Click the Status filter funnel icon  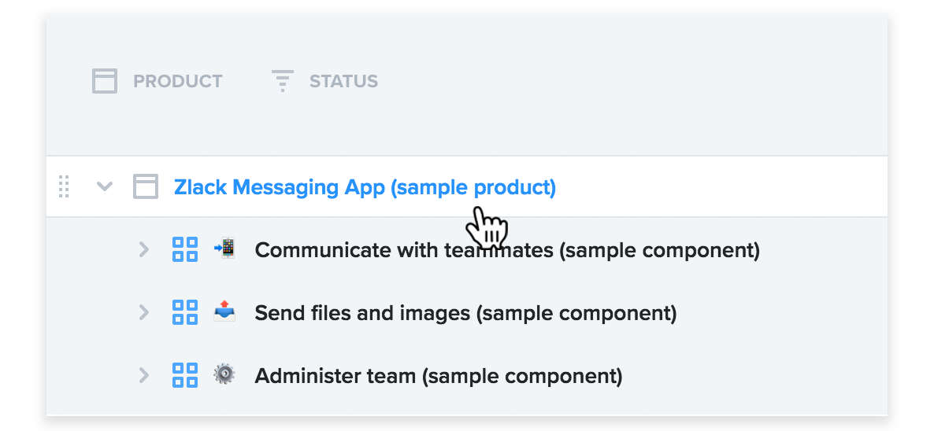(x=283, y=81)
